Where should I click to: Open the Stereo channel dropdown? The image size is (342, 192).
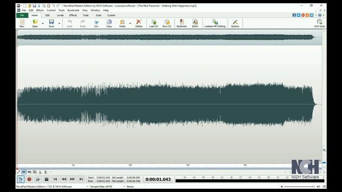pos(129,187)
